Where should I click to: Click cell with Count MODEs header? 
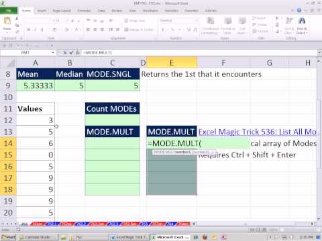click(112, 108)
